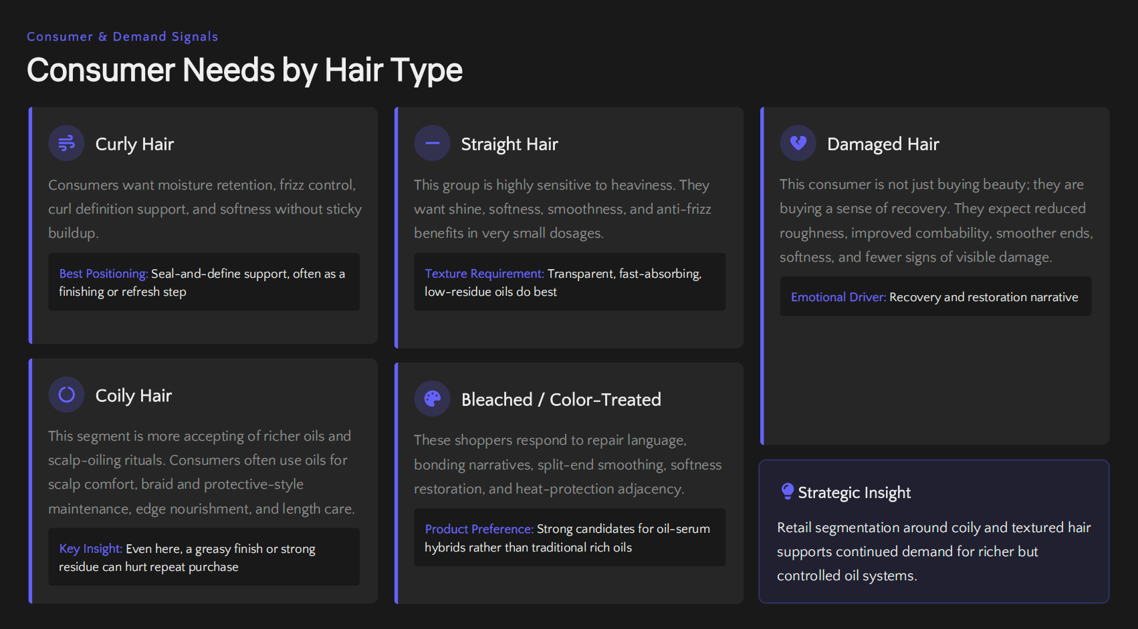
Task: Click the Curly Hair wind icon
Action: [x=66, y=144]
